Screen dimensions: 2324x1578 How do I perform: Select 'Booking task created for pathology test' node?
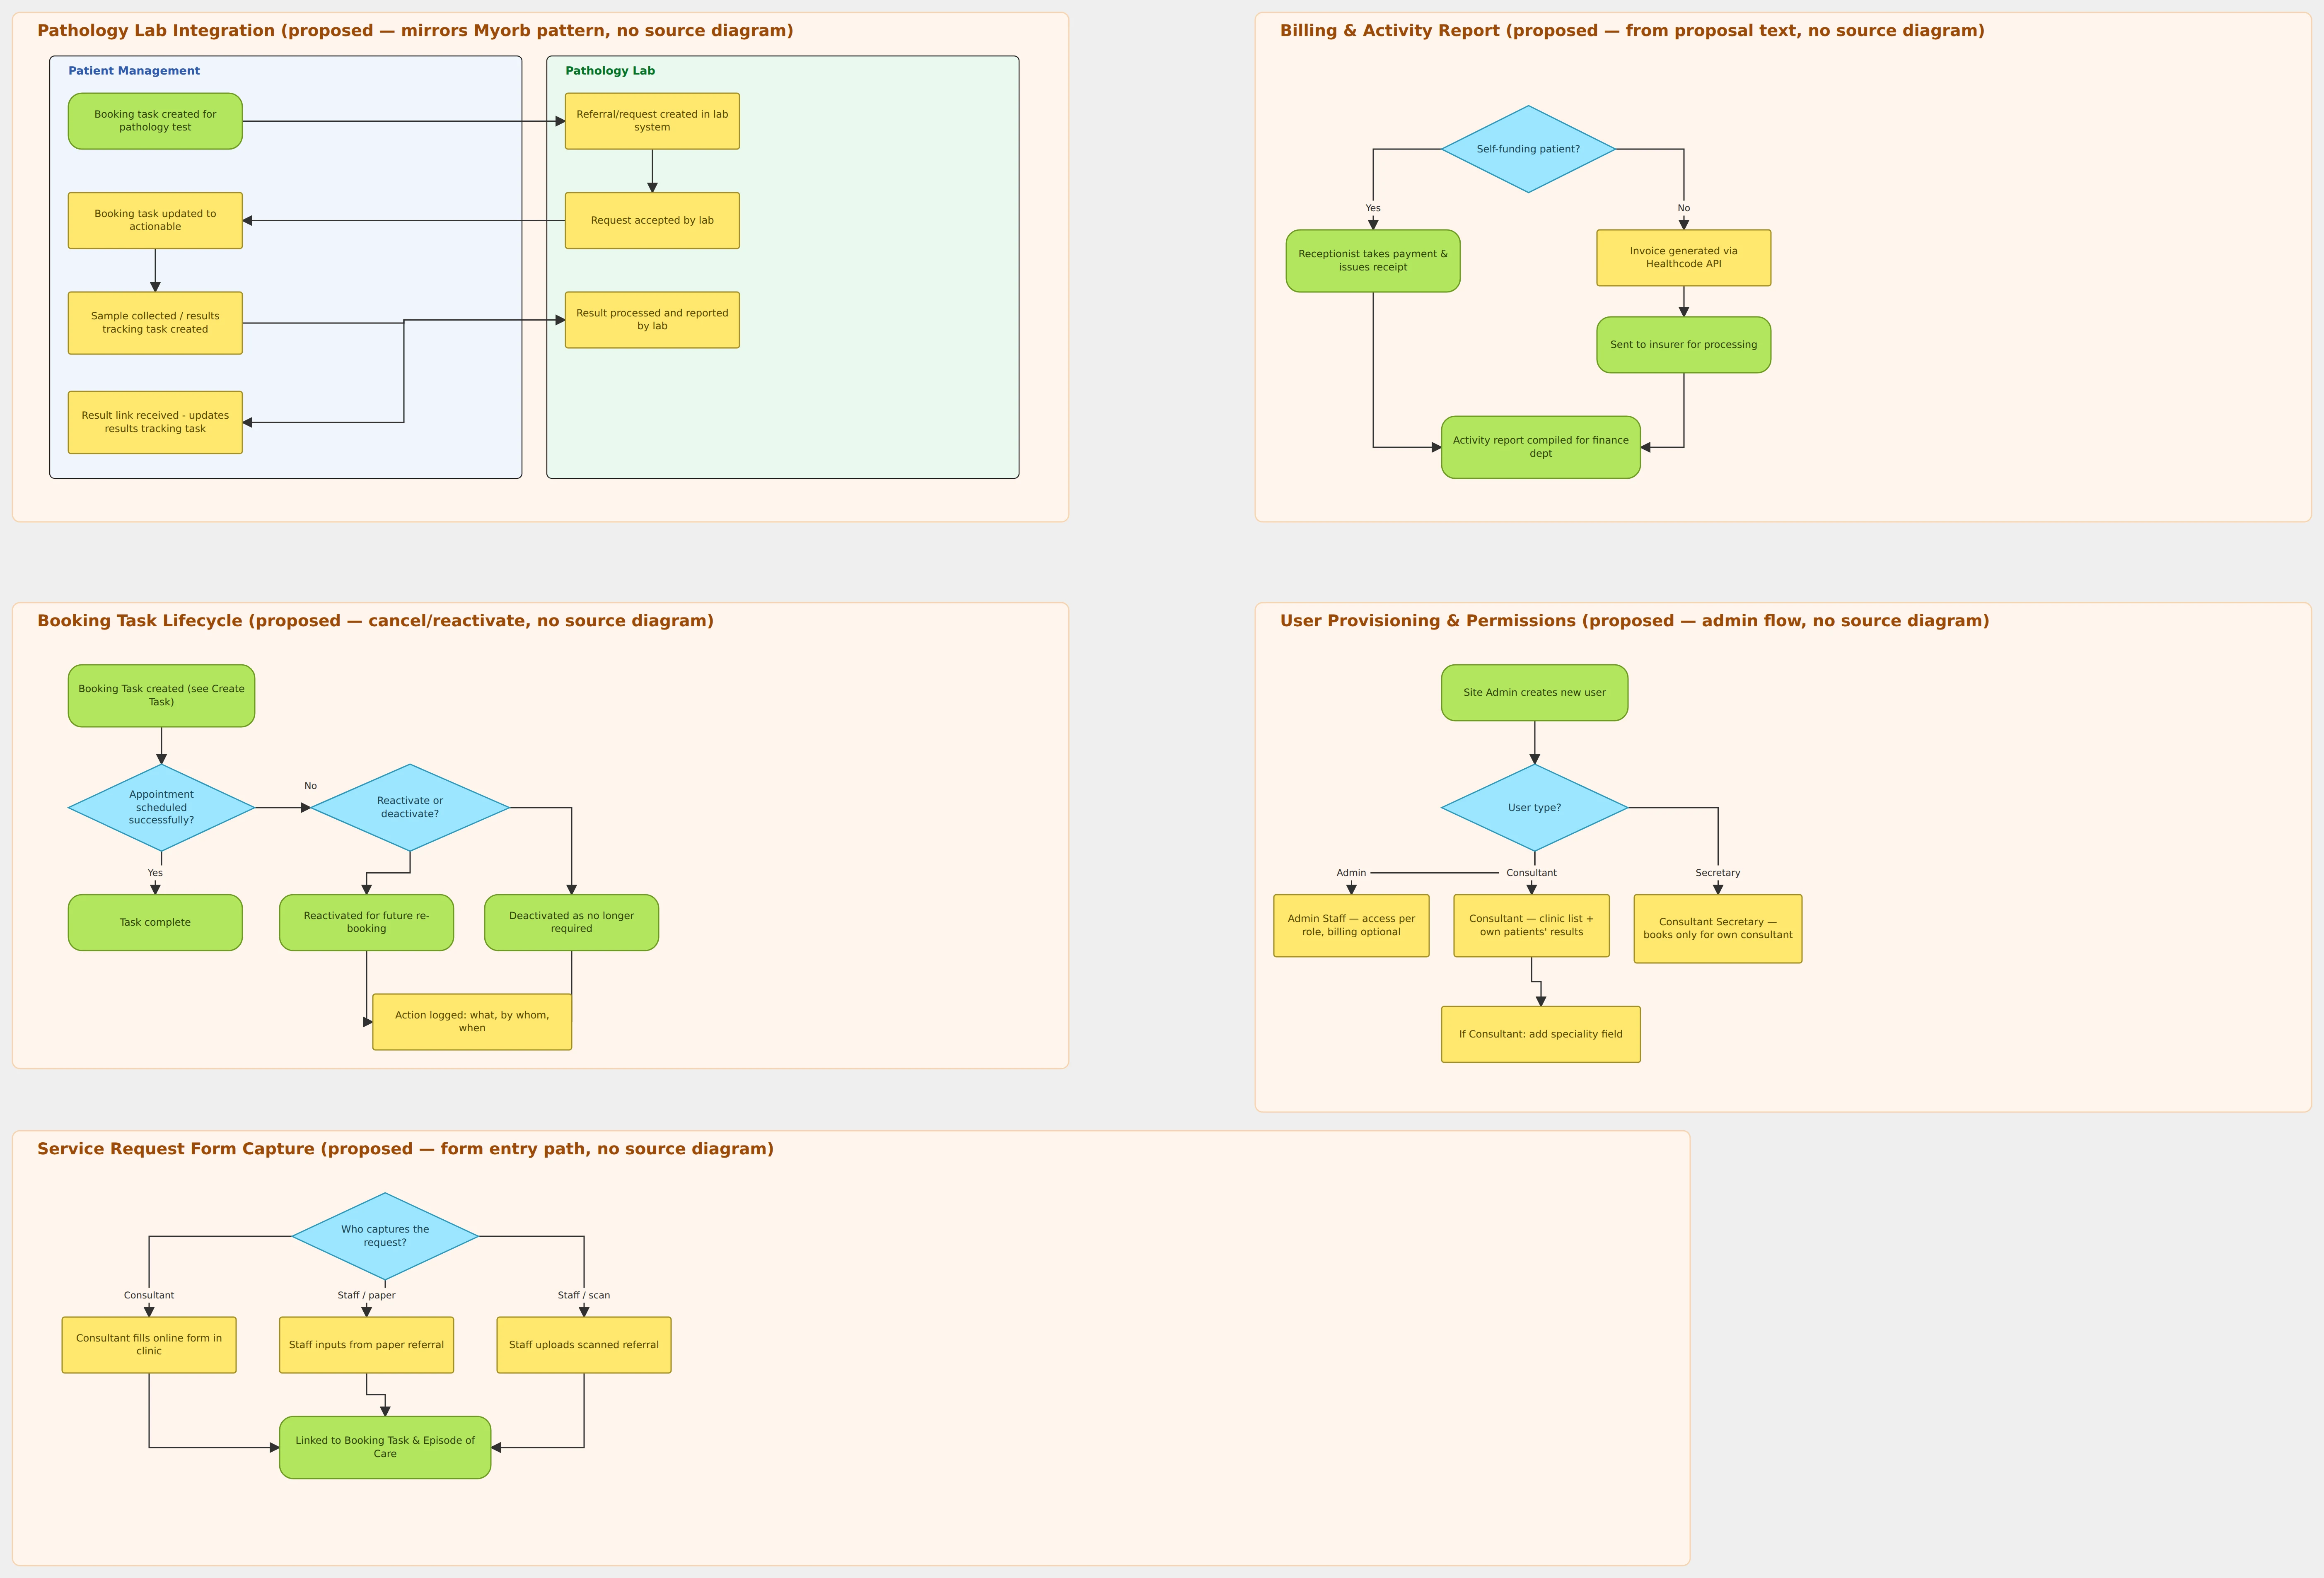(155, 121)
